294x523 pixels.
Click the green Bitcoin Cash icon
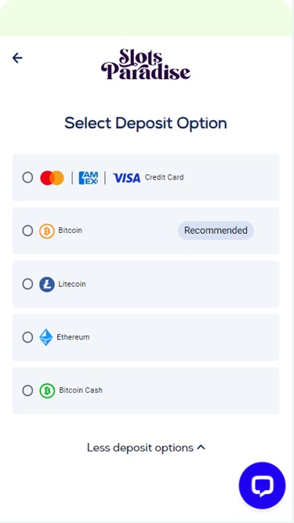tap(47, 390)
